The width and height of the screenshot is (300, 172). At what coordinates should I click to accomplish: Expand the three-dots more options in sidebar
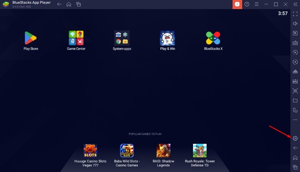[x=295, y=120]
